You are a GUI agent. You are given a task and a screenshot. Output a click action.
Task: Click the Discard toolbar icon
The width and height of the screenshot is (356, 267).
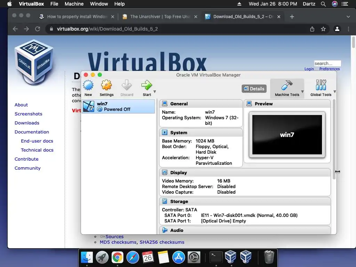[127, 88]
